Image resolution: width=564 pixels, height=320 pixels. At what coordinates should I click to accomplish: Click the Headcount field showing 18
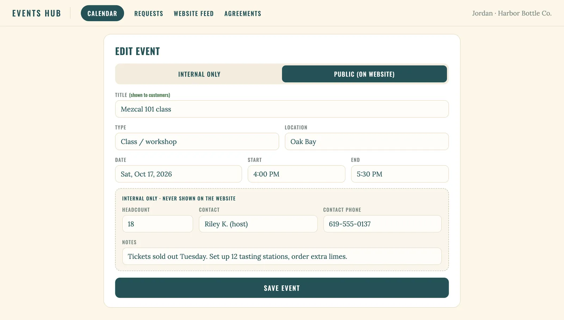[158, 224]
